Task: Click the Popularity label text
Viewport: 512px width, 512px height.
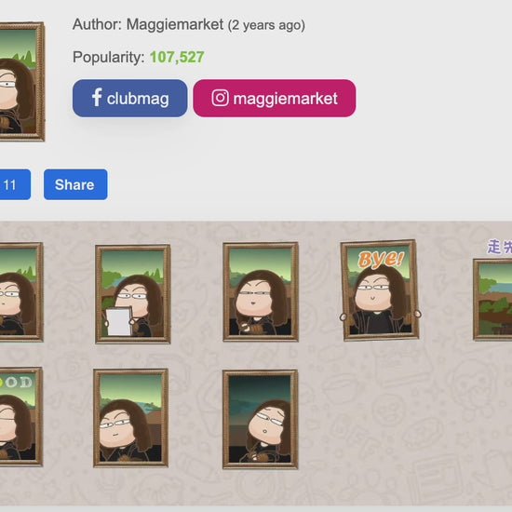Action: point(108,57)
